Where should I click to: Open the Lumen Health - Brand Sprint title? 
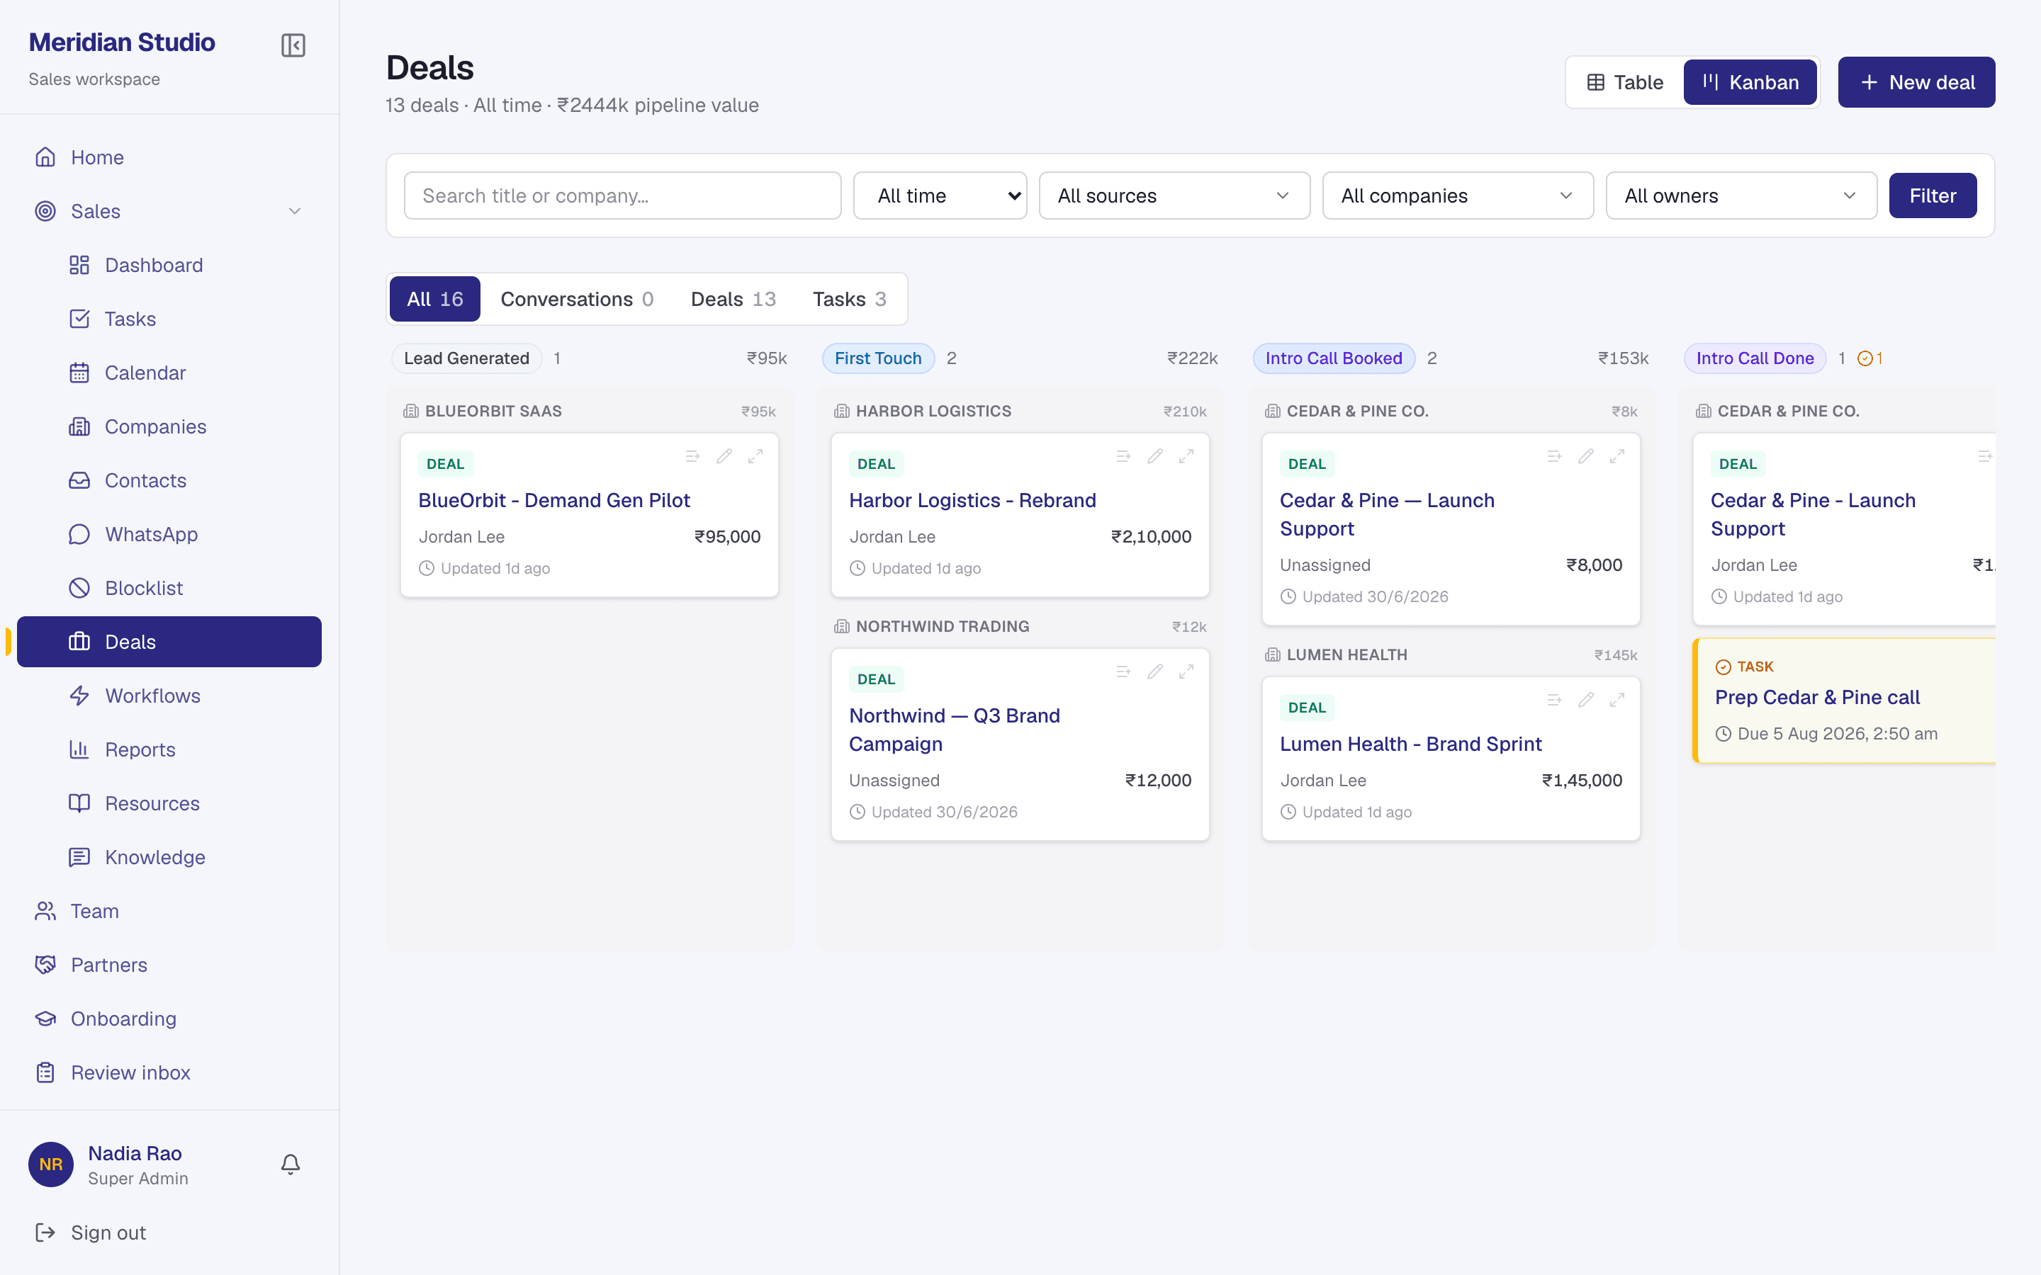click(1410, 744)
